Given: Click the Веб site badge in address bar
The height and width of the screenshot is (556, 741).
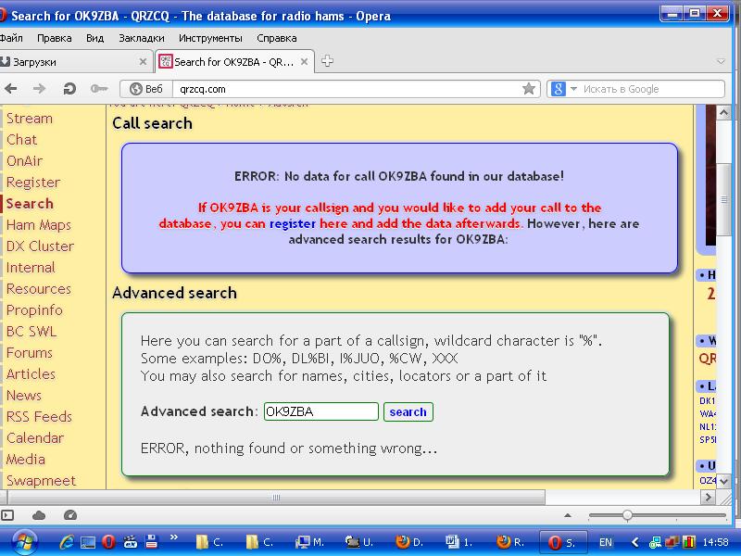Looking at the screenshot, I should click(146, 89).
